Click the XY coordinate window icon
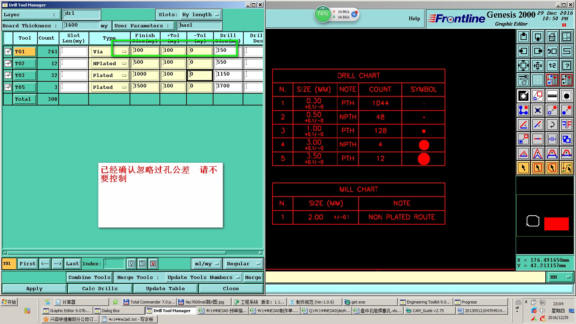This screenshot has width=576, height=324. (567, 37)
